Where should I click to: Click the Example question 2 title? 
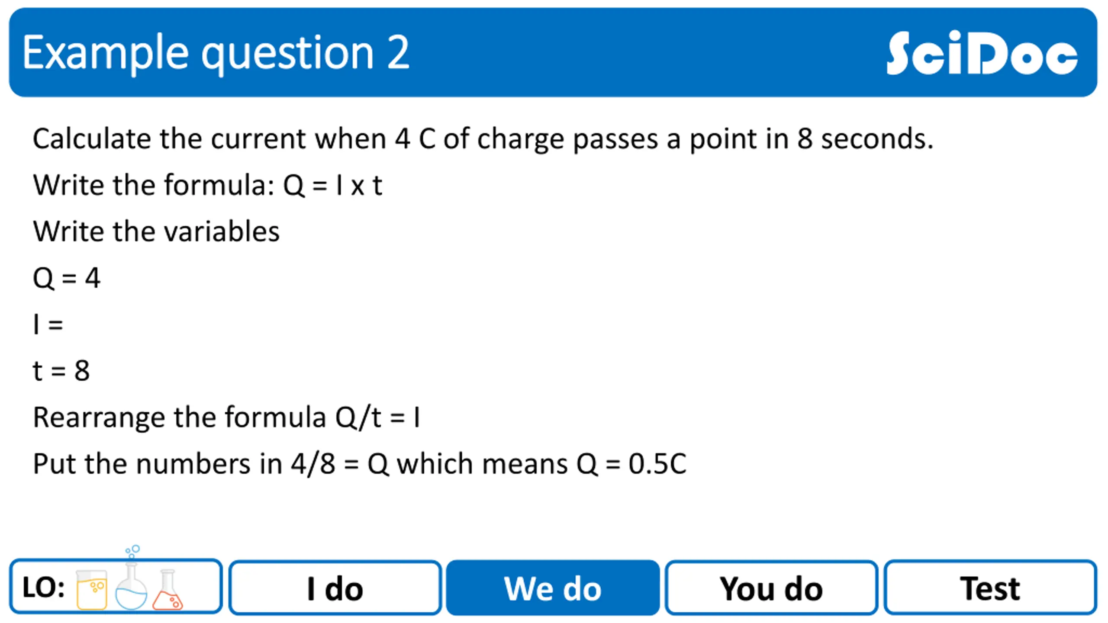coord(216,53)
